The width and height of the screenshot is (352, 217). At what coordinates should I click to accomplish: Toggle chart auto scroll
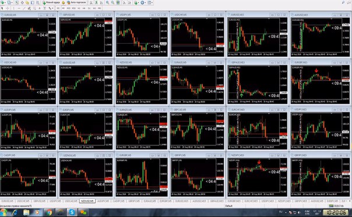click(x=124, y=3)
